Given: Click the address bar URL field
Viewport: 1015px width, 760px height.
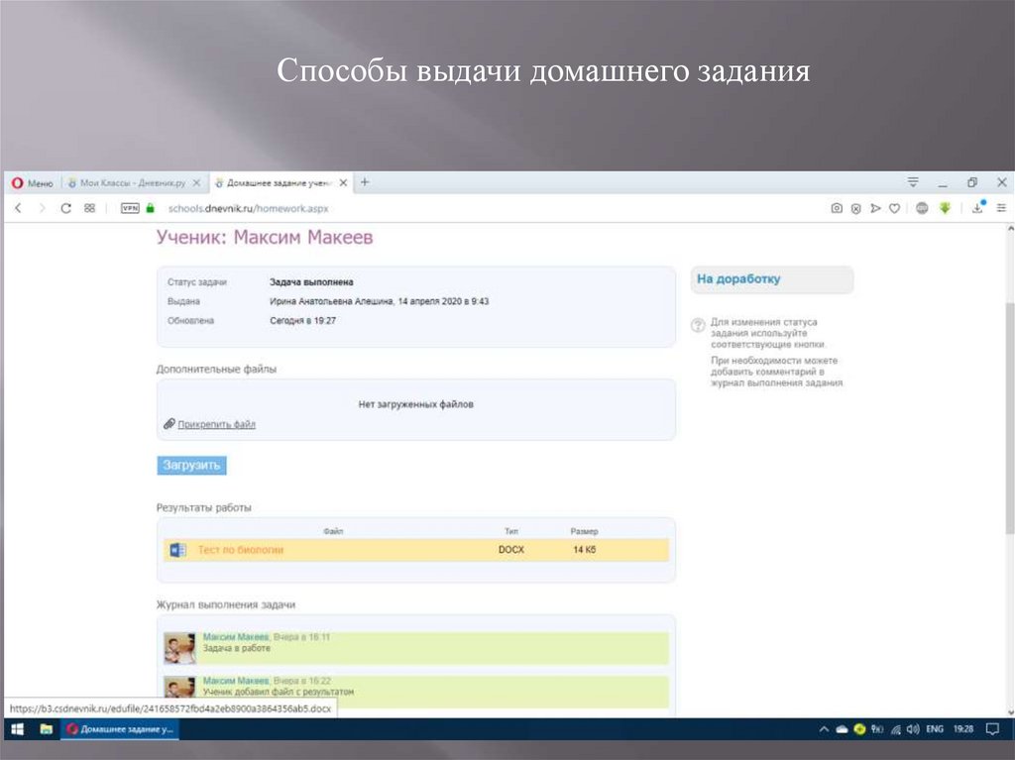Looking at the screenshot, I should [x=396, y=208].
